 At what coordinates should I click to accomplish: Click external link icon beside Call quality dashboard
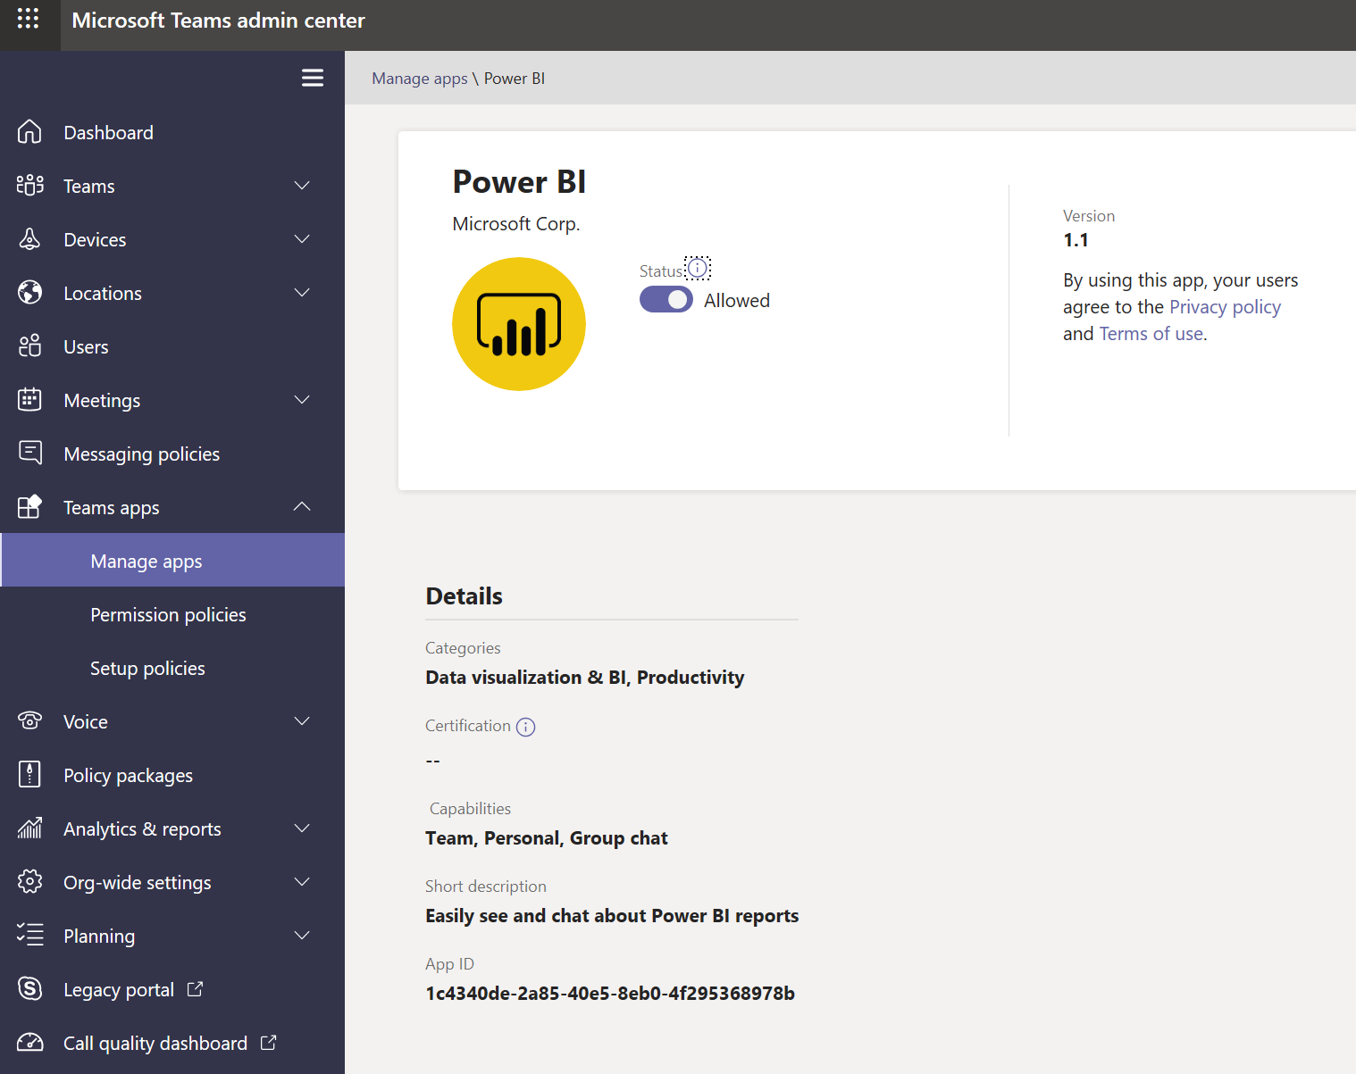tap(268, 1043)
